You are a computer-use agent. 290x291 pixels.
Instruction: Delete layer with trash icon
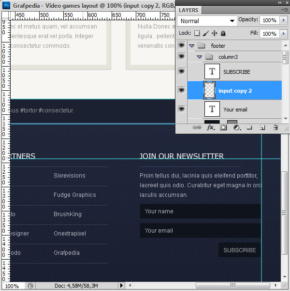(275, 127)
